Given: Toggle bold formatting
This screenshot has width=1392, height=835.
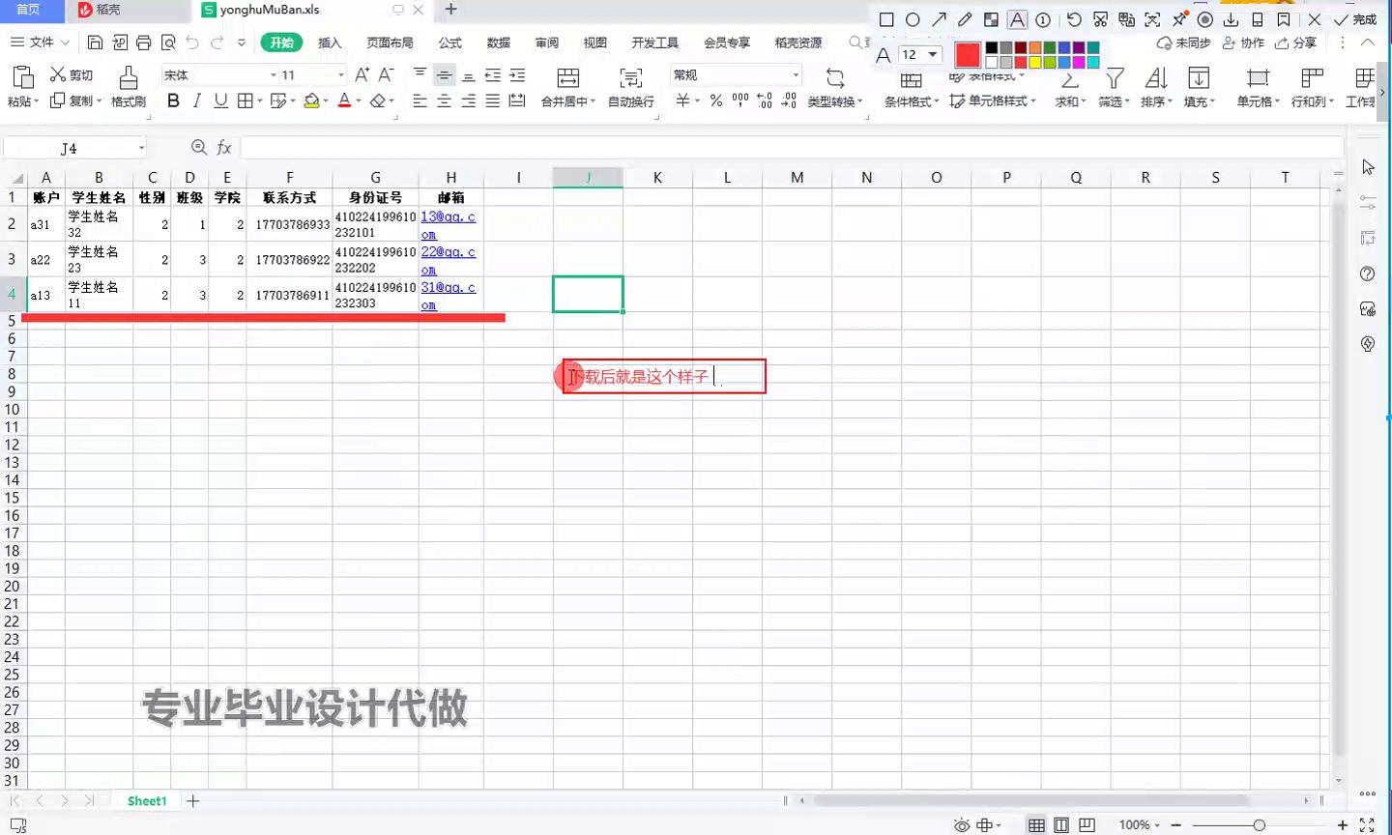Looking at the screenshot, I should [x=173, y=101].
